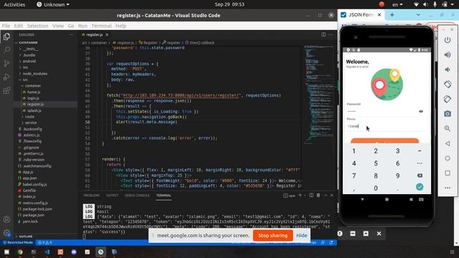Image resolution: width=459 pixels, height=258 pixels.
Task: Open the en language dropdown in the top bar
Action: point(397,4)
